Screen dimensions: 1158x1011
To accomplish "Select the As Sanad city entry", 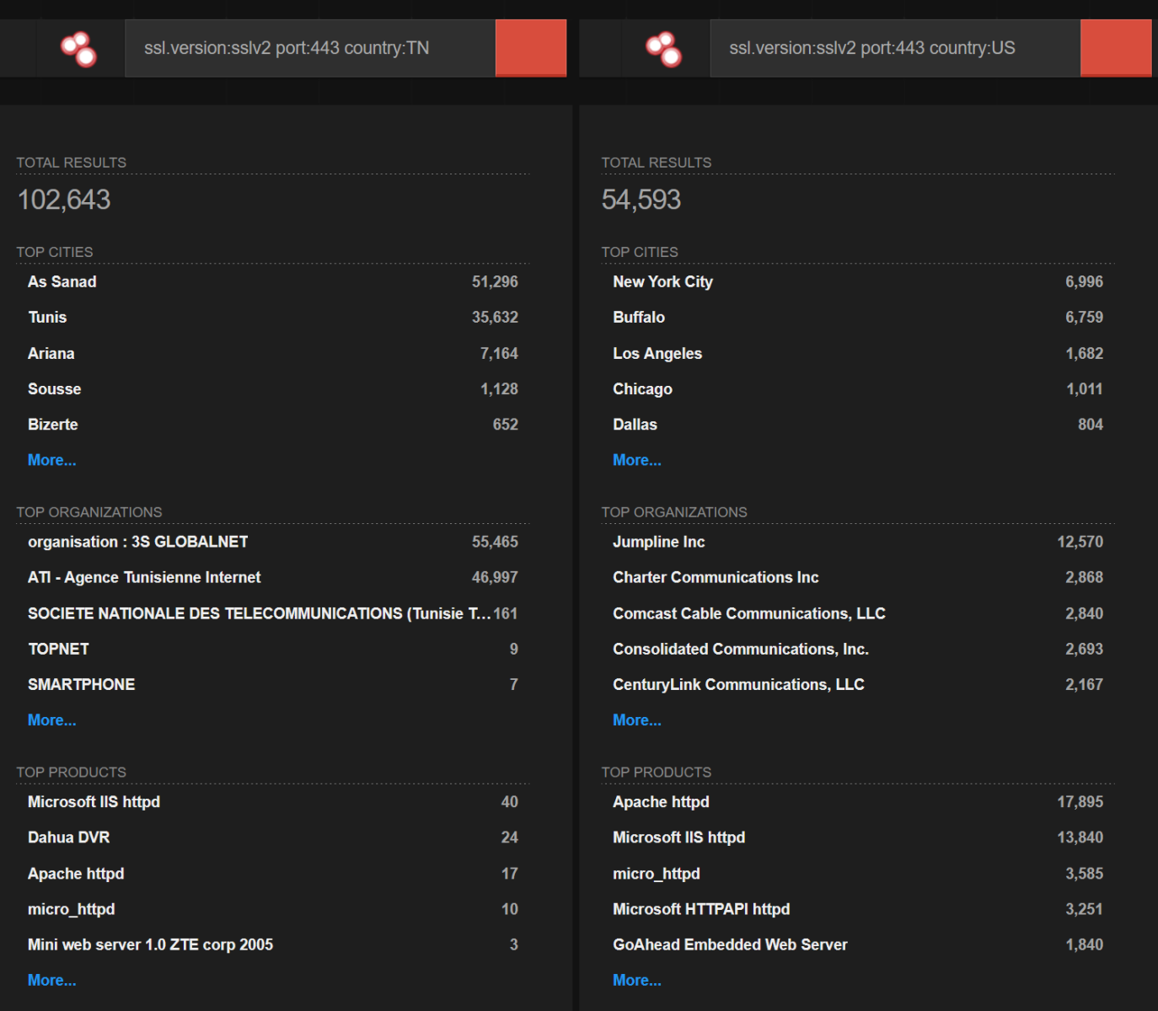I will tap(62, 281).
